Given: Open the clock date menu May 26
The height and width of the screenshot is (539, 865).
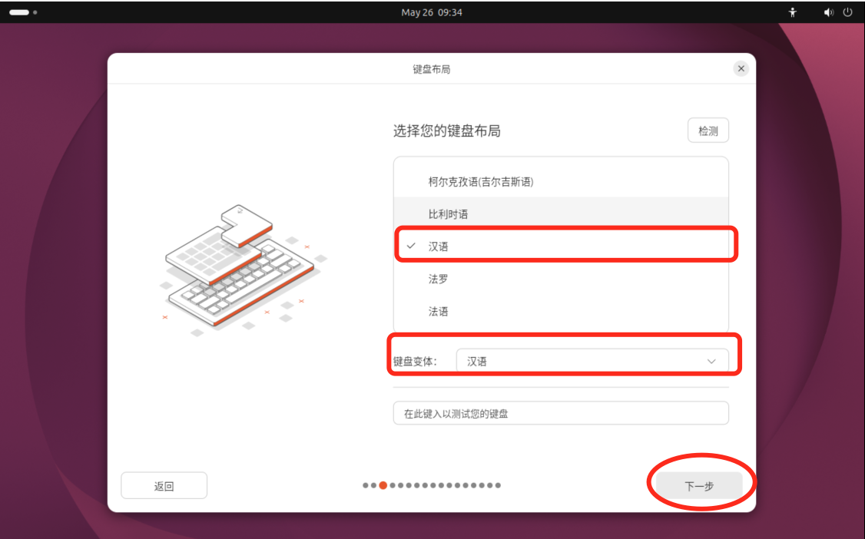Looking at the screenshot, I should 432,12.
